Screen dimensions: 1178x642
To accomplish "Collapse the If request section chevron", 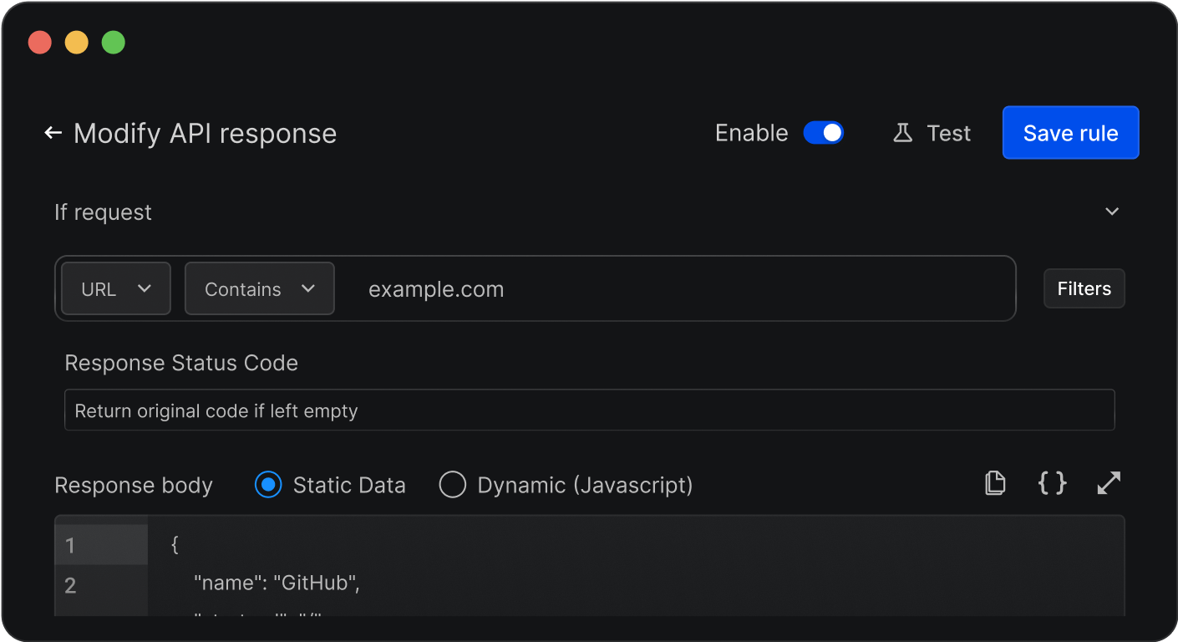I will click(1112, 211).
